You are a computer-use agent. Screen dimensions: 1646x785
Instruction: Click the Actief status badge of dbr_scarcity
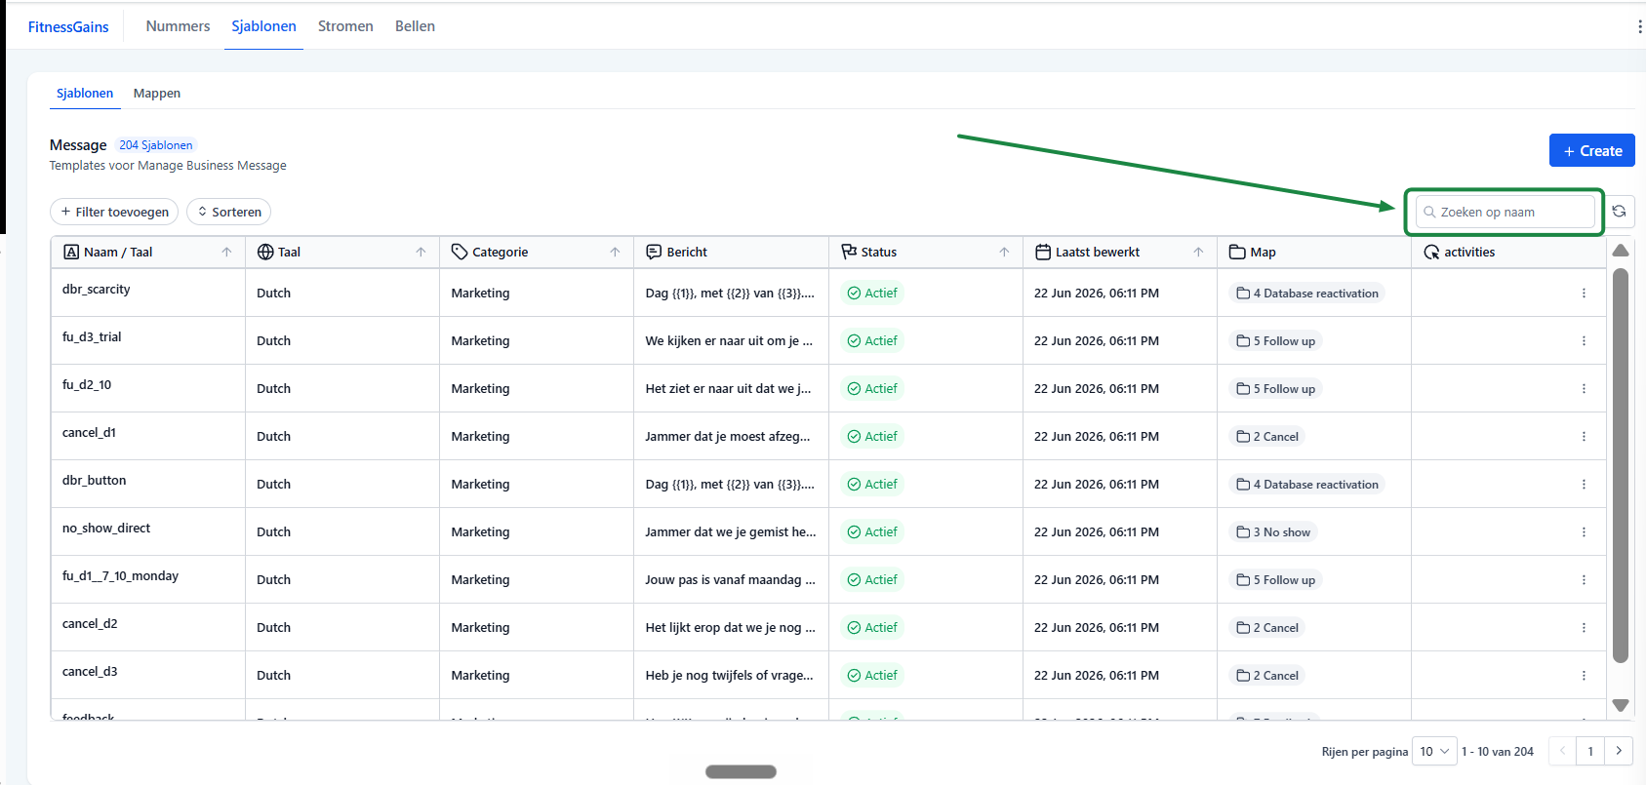pyautogui.click(x=872, y=293)
